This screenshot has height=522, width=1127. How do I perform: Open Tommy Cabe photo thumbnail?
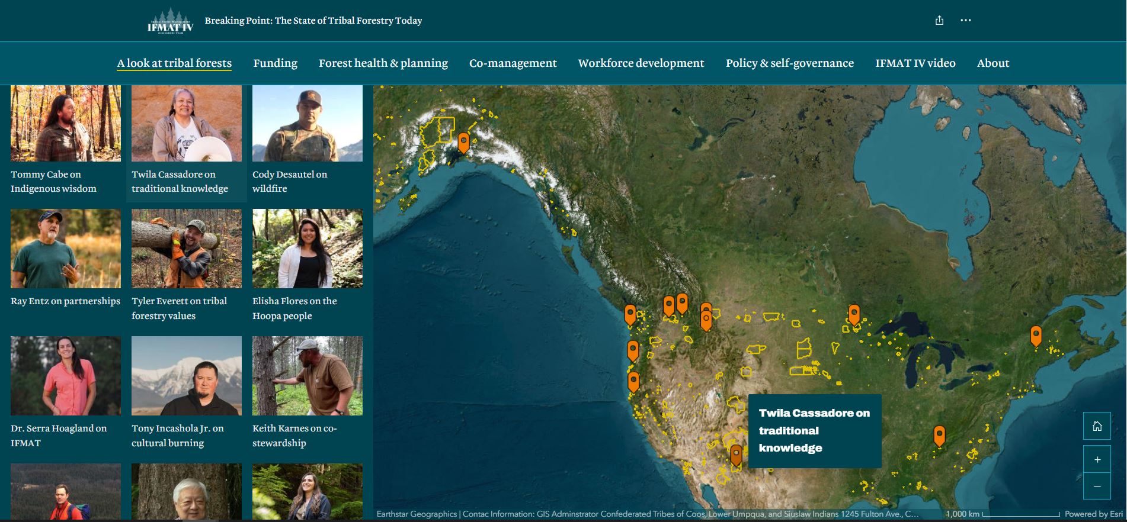pyautogui.click(x=66, y=123)
